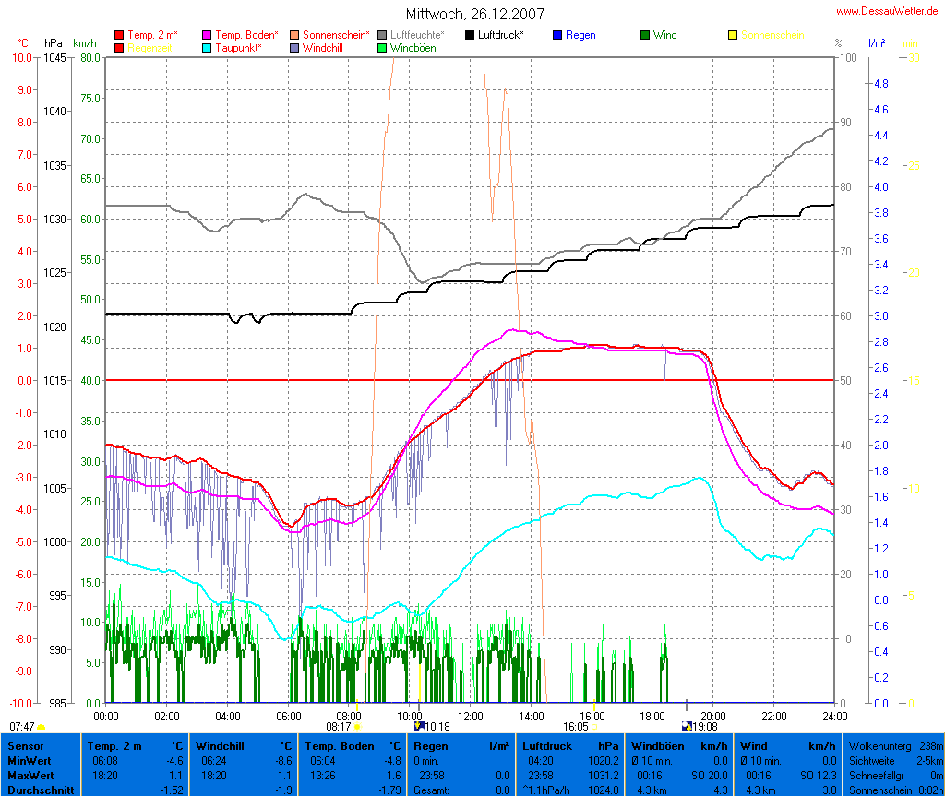This screenshot has width=945, height=796.
Task: Click the cyan Taupunkt legend square
Action: pos(207,48)
